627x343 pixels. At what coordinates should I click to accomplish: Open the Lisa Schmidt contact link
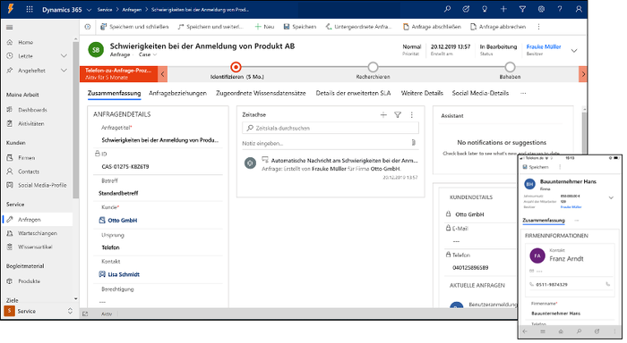click(124, 274)
